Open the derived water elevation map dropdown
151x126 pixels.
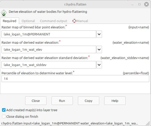[99, 49]
